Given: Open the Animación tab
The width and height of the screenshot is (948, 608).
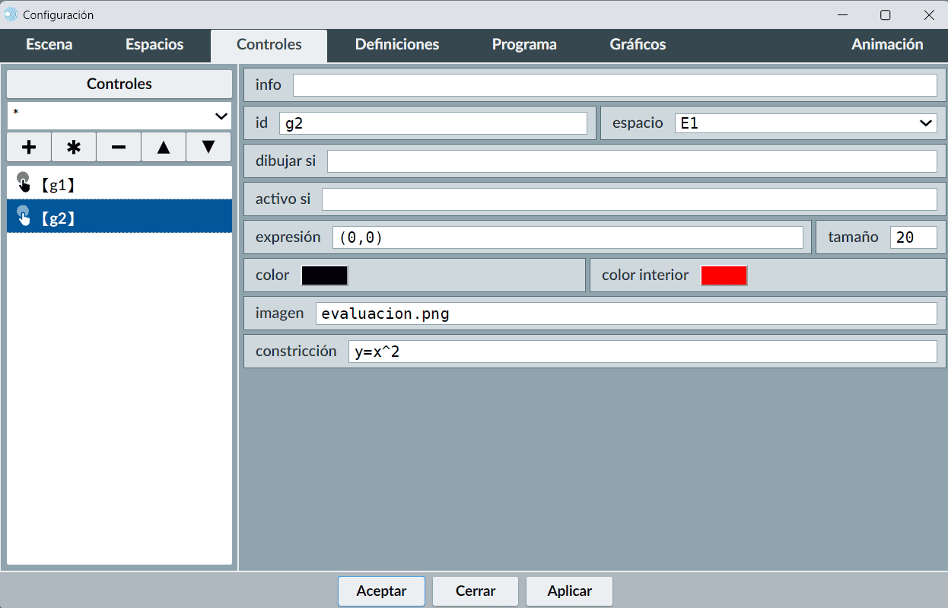Looking at the screenshot, I should [x=886, y=45].
